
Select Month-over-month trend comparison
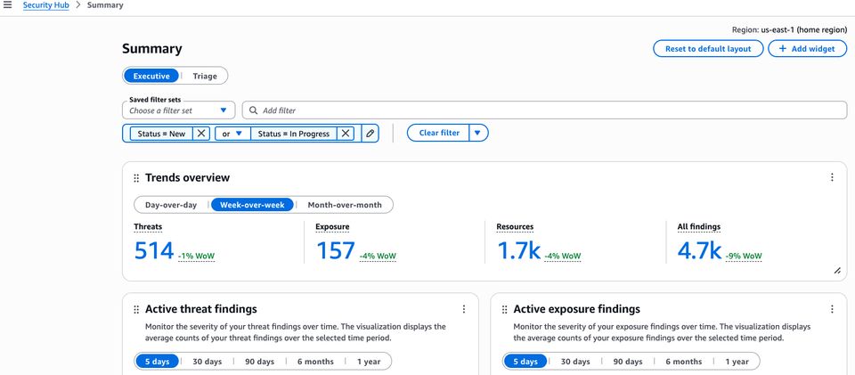[x=344, y=205]
